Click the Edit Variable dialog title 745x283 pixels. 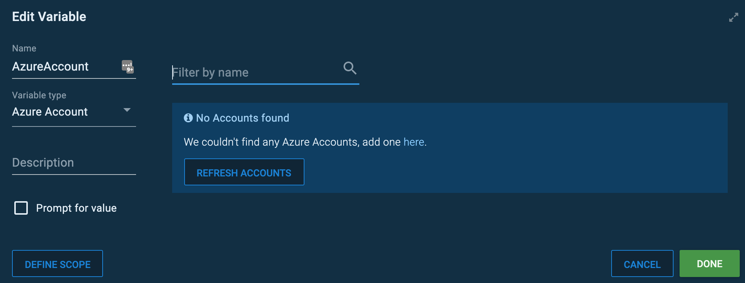coord(49,17)
